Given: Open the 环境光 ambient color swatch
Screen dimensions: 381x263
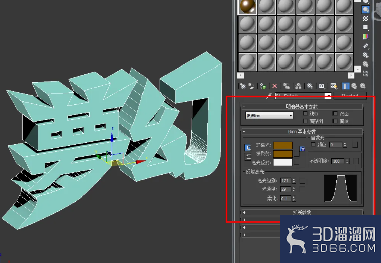Looking at the screenshot, I should pyautogui.click(x=283, y=145).
